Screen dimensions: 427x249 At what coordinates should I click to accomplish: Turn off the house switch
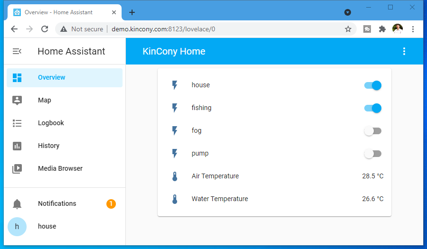tap(373, 85)
